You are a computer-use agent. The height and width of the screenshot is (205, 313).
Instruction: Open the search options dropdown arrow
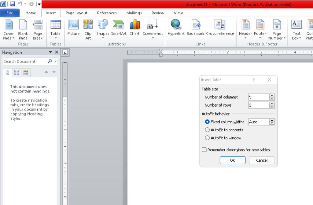56,61
